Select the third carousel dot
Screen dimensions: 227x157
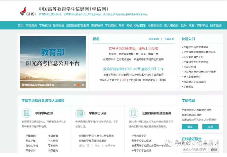(83, 85)
